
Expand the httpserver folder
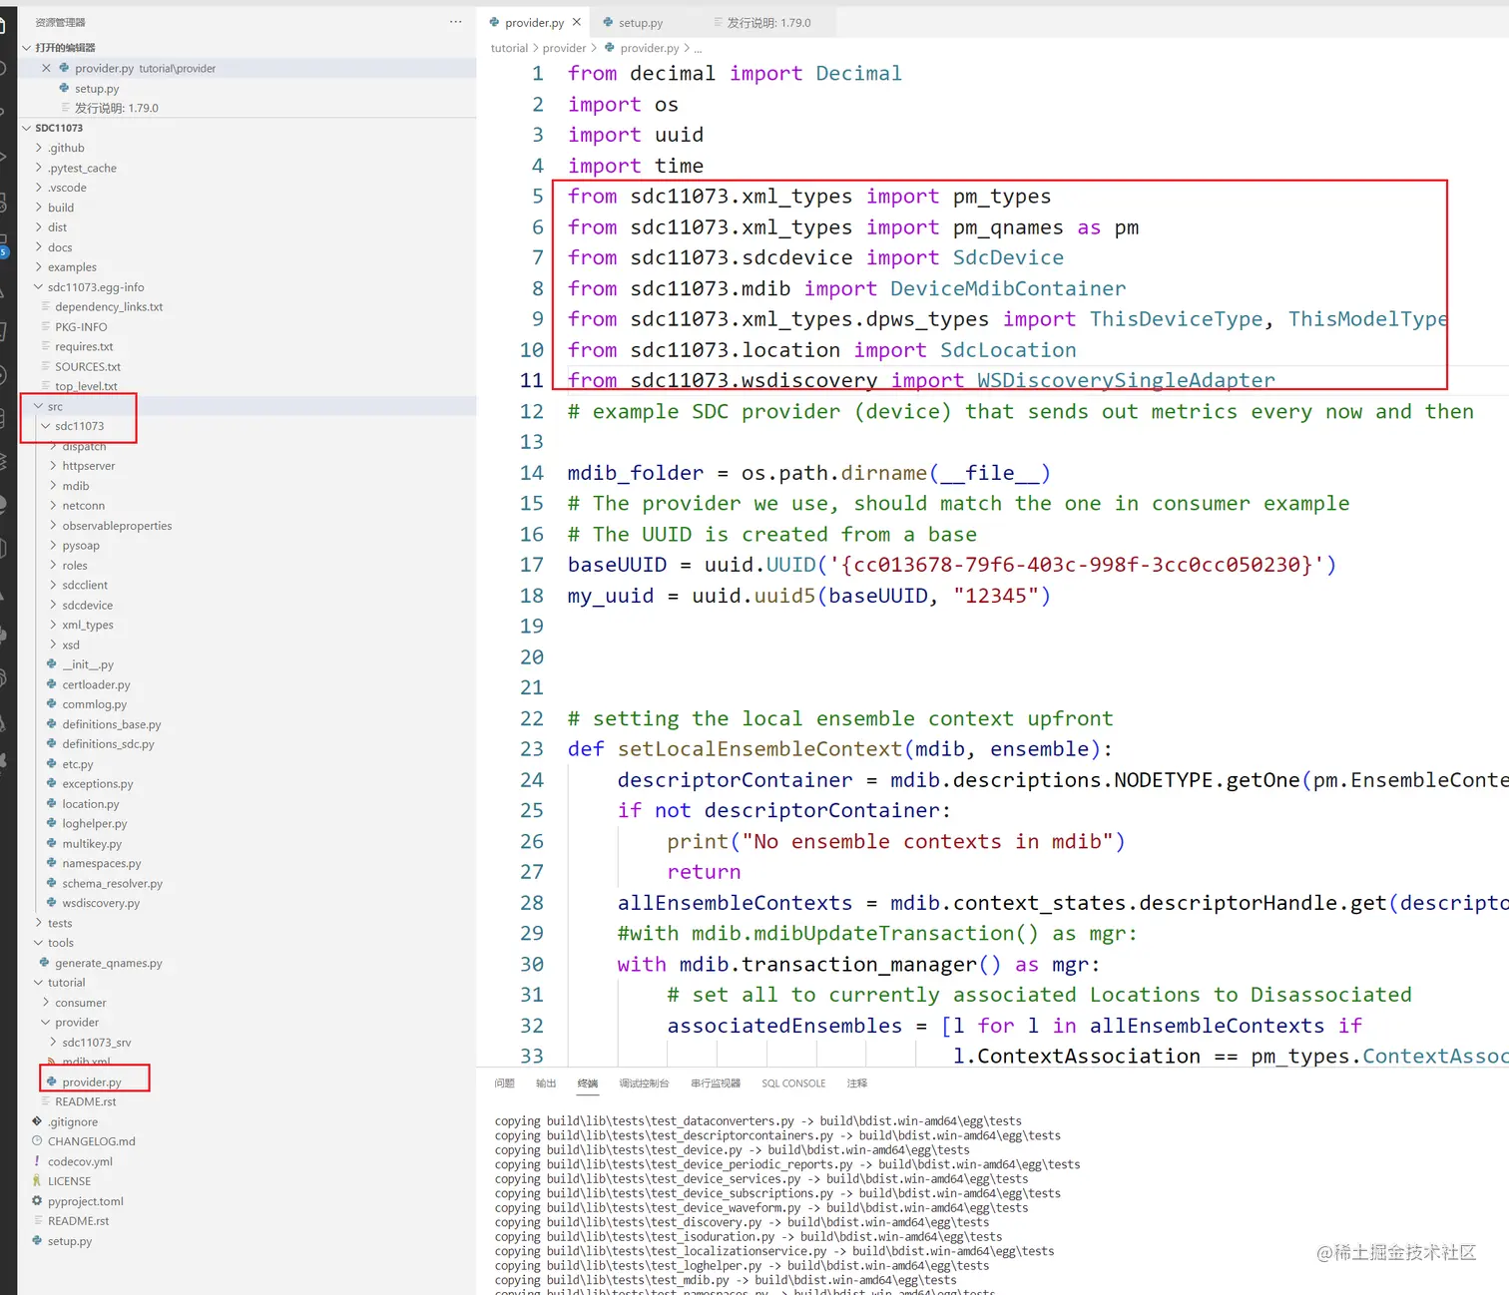pos(53,466)
